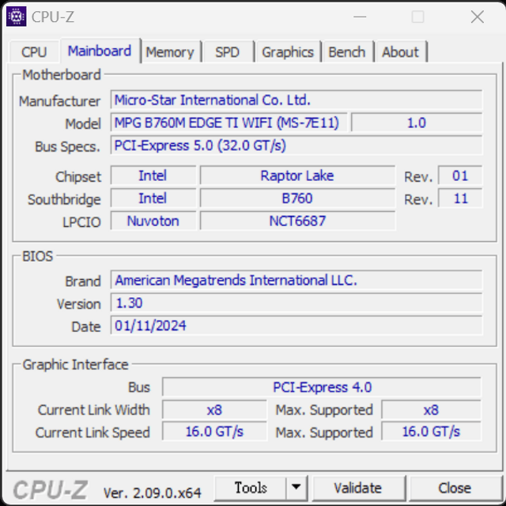The height and width of the screenshot is (506, 506).
Task: Go to the SPD tab
Action: (228, 52)
